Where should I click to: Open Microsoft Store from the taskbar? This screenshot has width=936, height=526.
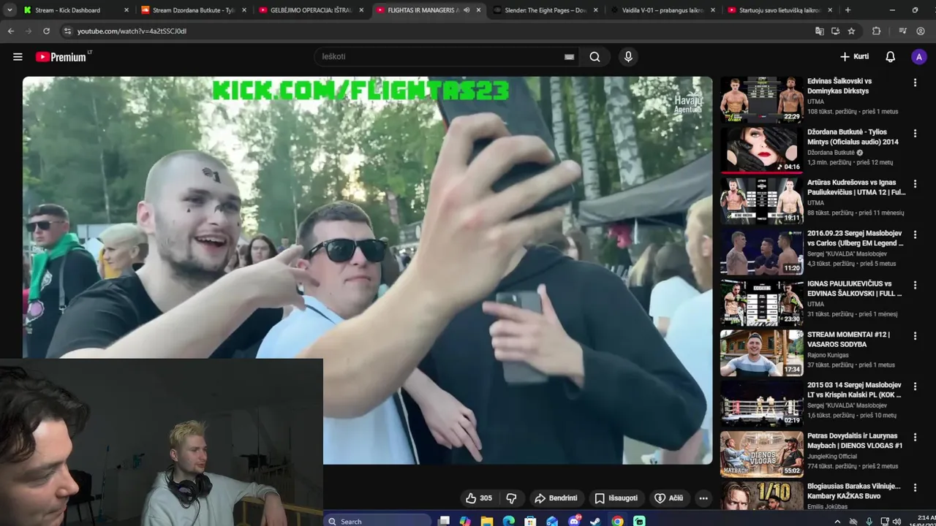pyautogui.click(x=530, y=521)
